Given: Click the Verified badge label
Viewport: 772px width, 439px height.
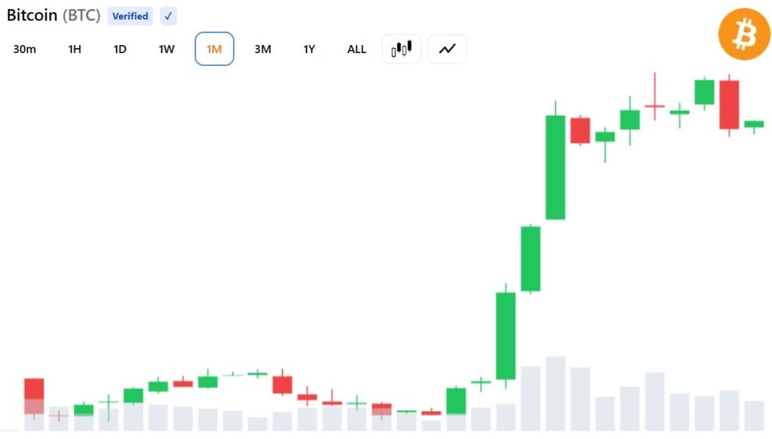Looking at the screenshot, I should pyautogui.click(x=130, y=16).
